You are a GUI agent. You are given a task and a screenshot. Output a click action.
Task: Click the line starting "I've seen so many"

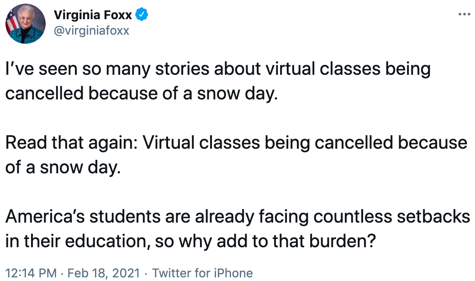click(x=218, y=69)
